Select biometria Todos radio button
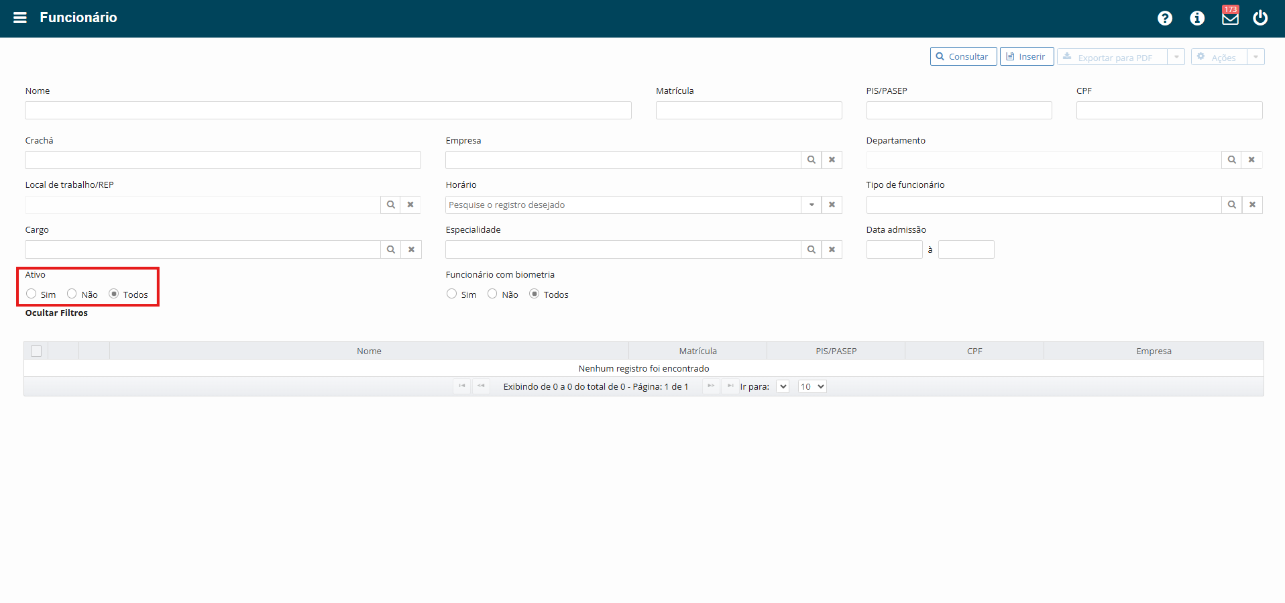This screenshot has height=603, width=1285. click(x=535, y=294)
